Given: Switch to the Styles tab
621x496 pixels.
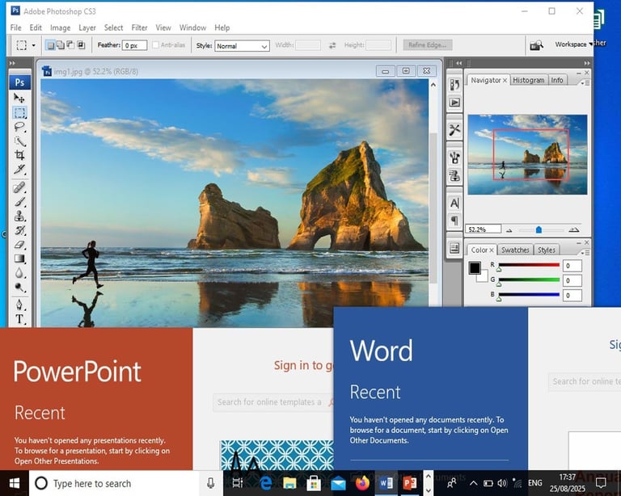Looking at the screenshot, I should click(x=546, y=250).
